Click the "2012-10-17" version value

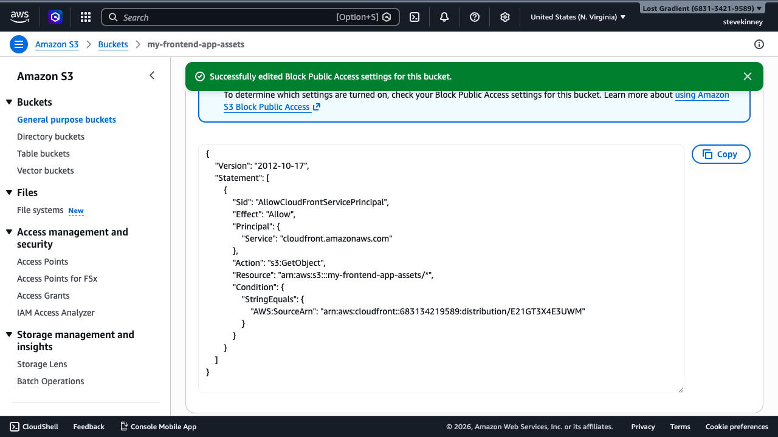[x=281, y=166]
